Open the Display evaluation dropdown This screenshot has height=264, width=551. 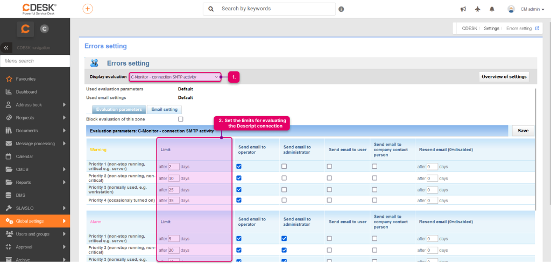tap(175, 77)
